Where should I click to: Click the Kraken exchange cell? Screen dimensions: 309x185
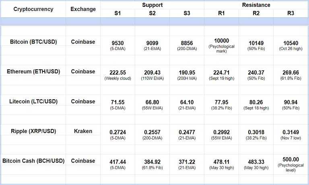pos(83,131)
